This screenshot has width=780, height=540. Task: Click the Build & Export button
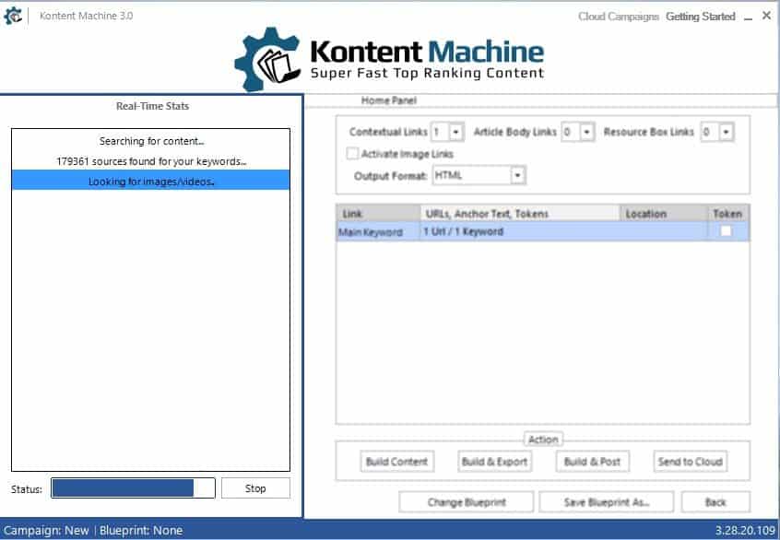(494, 462)
